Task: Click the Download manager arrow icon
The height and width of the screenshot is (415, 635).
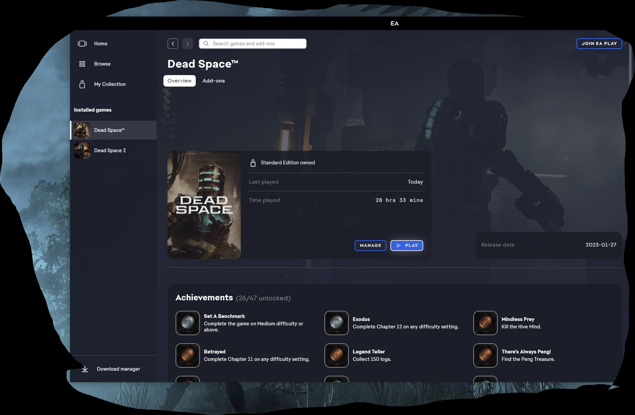Action: (x=85, y=369)
